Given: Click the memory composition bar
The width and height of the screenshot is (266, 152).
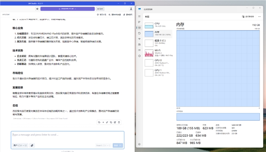Looking at the screenshot, I should click(218, 117).
